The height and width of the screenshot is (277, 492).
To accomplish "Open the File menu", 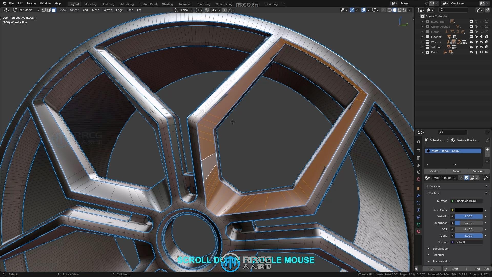I will tap(11, 3).
